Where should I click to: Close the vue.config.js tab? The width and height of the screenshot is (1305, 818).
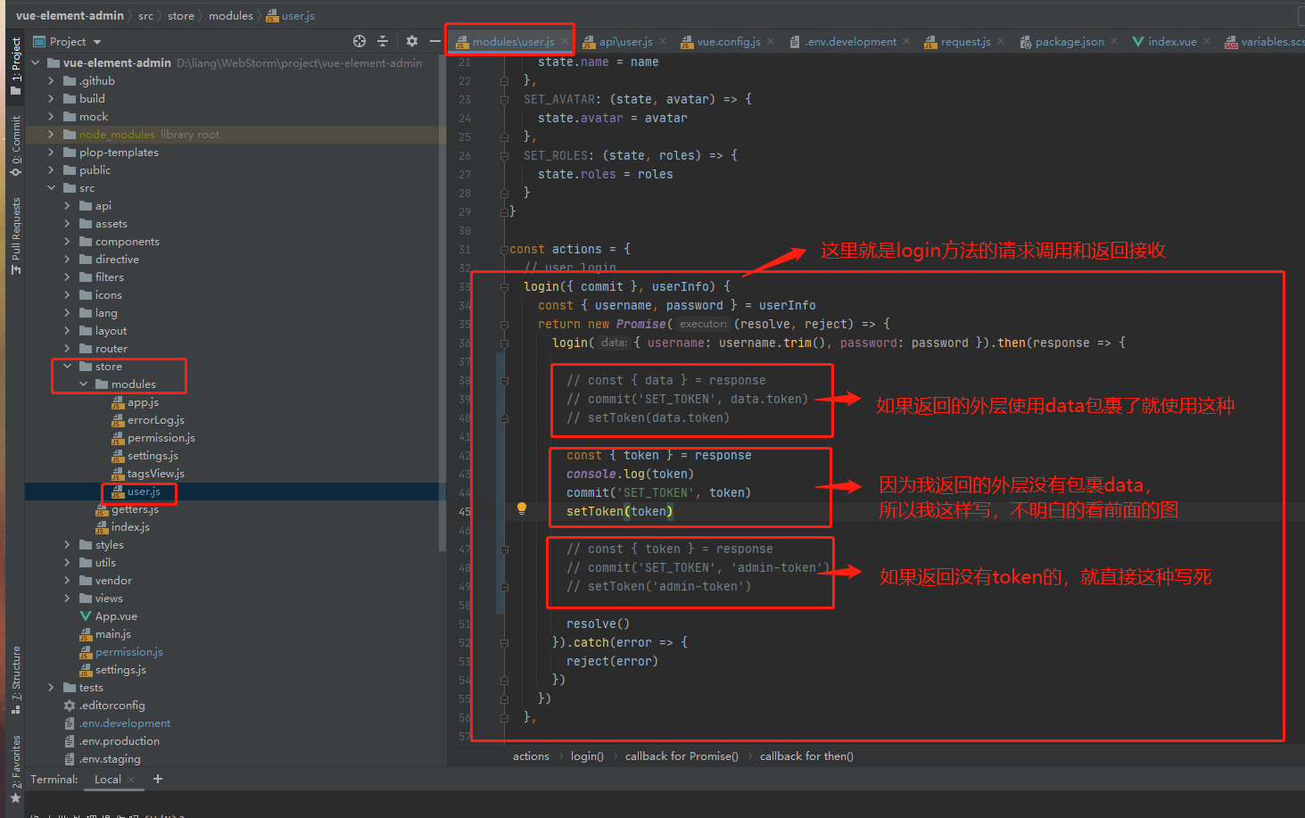point(771,42)
